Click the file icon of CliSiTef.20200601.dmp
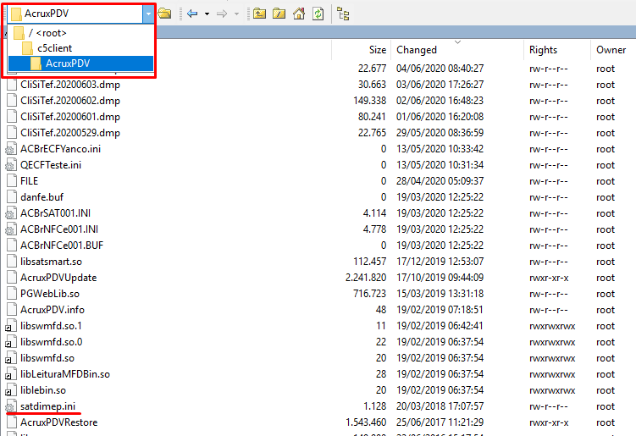636x436 pixels. click(x=12, y=117)
